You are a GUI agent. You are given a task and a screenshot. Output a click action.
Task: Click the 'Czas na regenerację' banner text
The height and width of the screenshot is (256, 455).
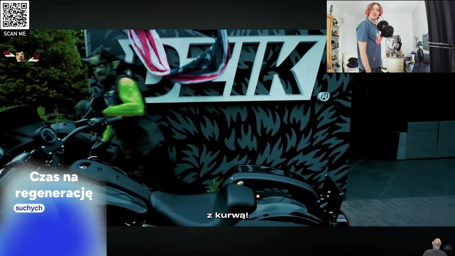tap(54, 185)
